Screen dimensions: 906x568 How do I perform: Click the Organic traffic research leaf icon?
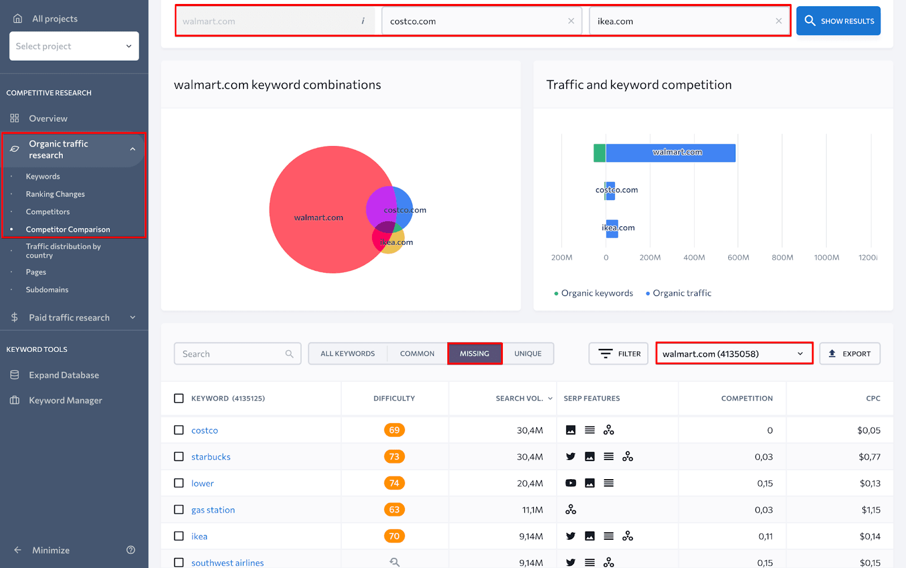tap(15, 149)
